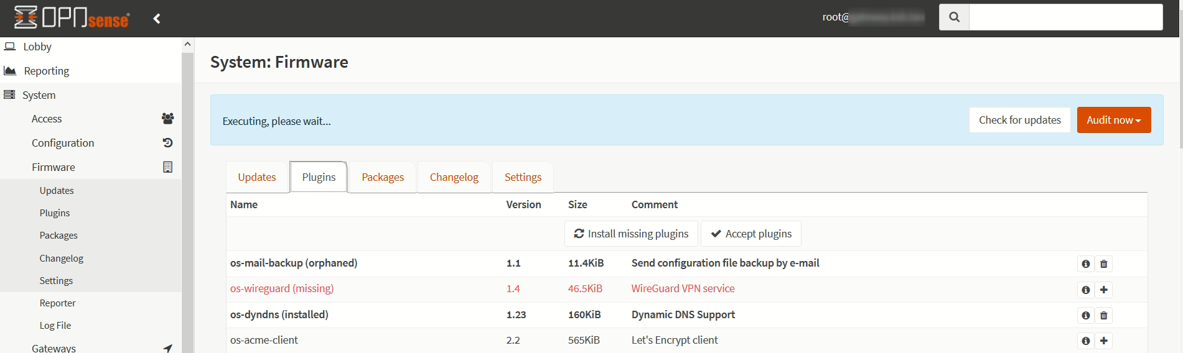Switch to the Packages tab
The height and width of the screenshot is (353, 1183).
[x=382, y=177]
